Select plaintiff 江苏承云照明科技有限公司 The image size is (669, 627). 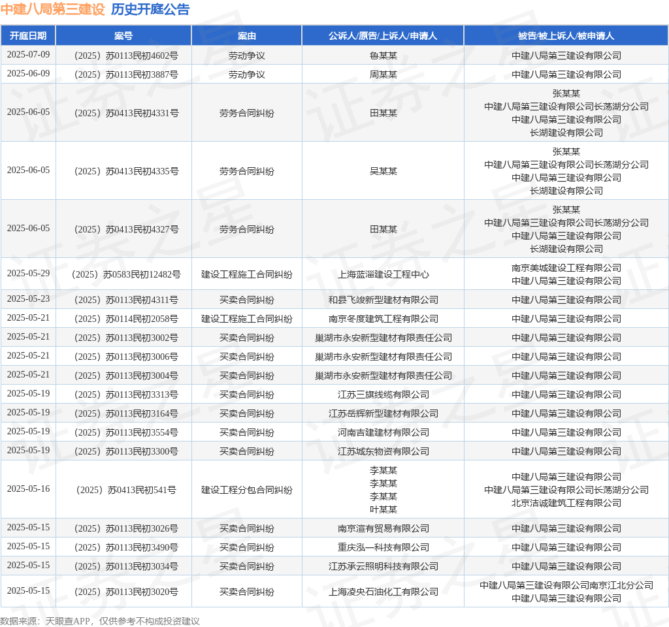click(x=383, y=566)
